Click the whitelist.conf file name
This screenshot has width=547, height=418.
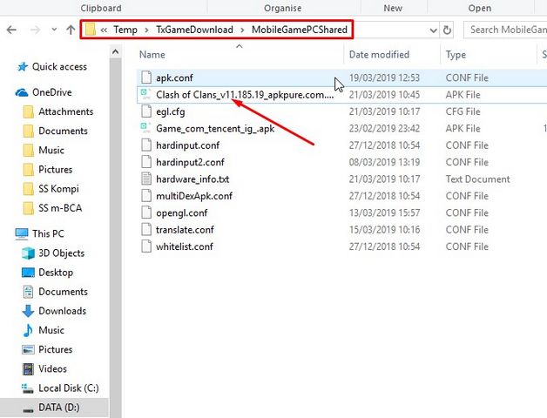[x=185, y=246]
